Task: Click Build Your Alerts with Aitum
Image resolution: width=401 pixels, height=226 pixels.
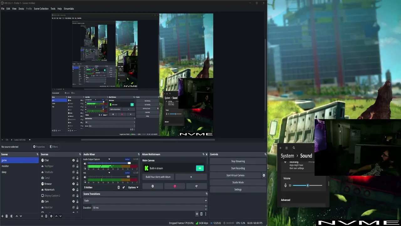Action: pos(158,177)
